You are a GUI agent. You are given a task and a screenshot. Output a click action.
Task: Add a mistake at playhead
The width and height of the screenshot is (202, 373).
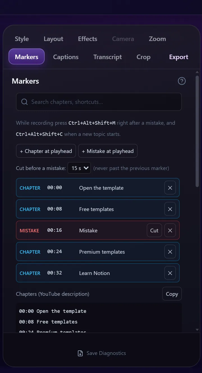(x=108, y=151)
